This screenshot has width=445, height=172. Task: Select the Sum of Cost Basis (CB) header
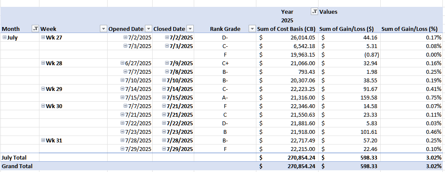286,29
